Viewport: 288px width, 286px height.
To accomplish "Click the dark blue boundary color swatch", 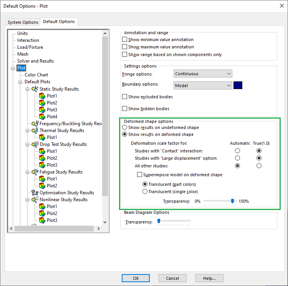I will [238, 86].
